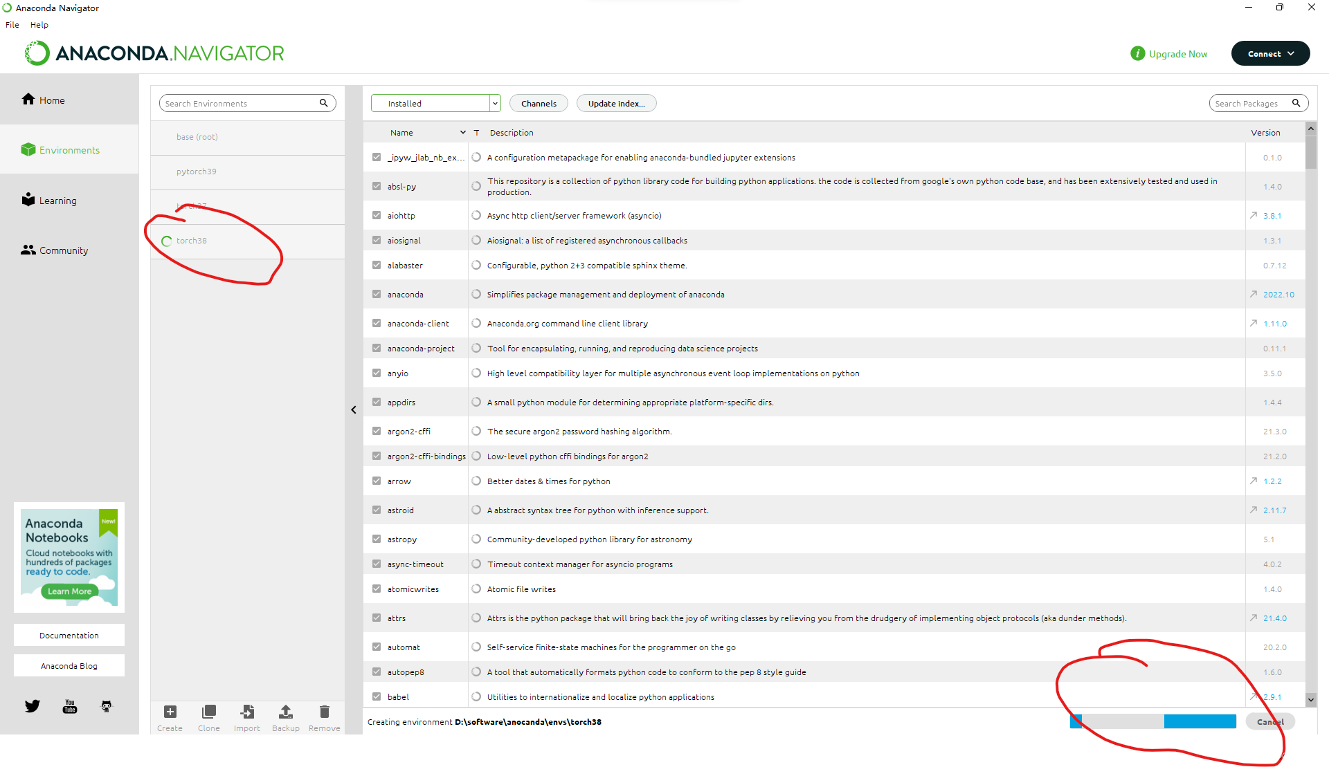Sort packages using the Name column arrow

(462, 132)
